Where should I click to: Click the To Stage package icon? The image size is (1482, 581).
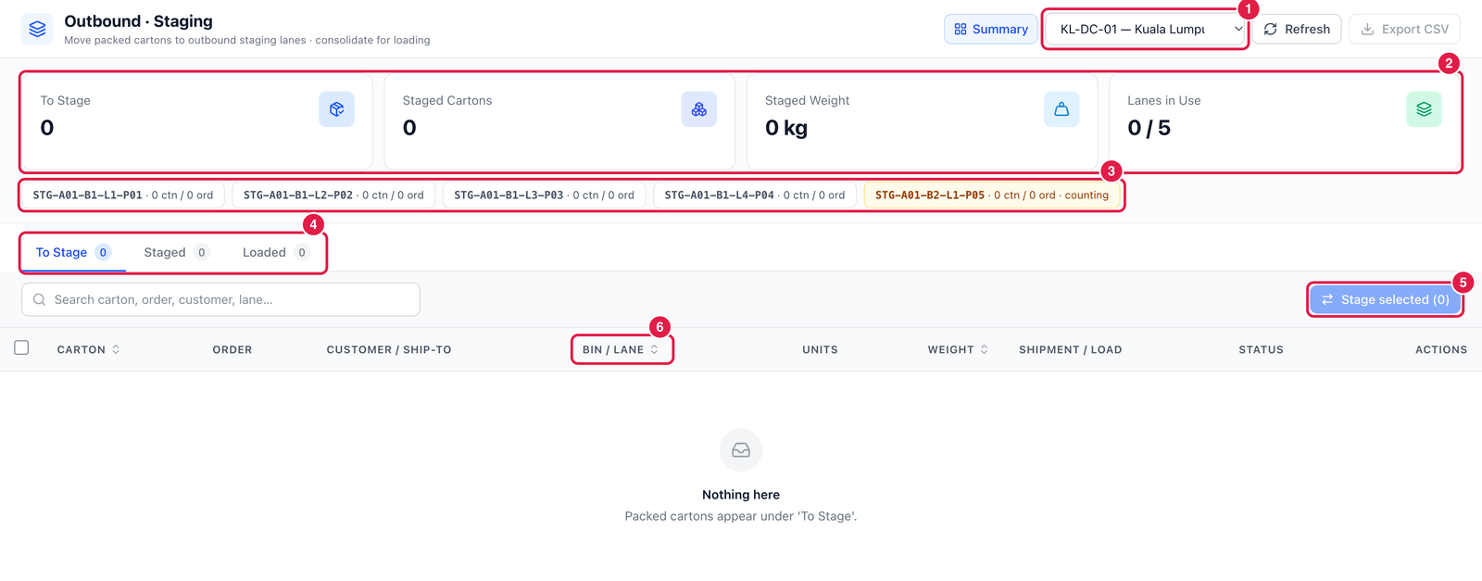[x=336, y=109]
